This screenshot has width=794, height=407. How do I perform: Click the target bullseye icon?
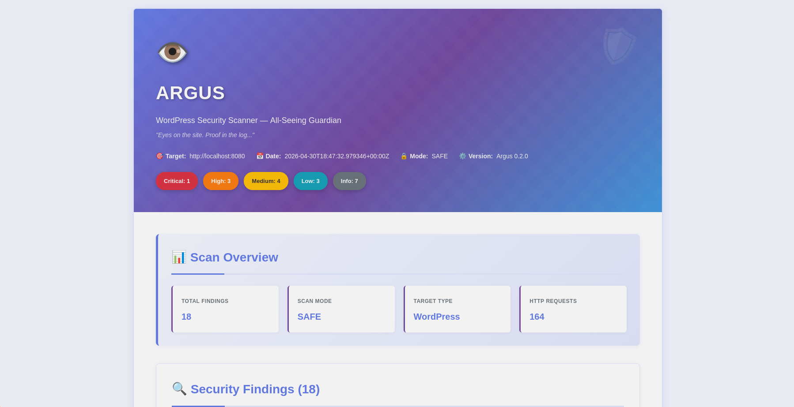[159, 156]
